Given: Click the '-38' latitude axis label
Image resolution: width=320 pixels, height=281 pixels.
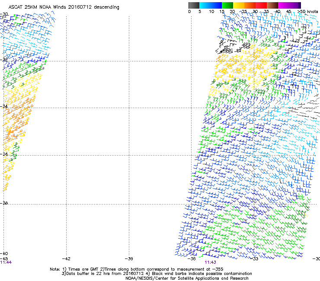Looking at the screenshot, I should tap(4, 203).
